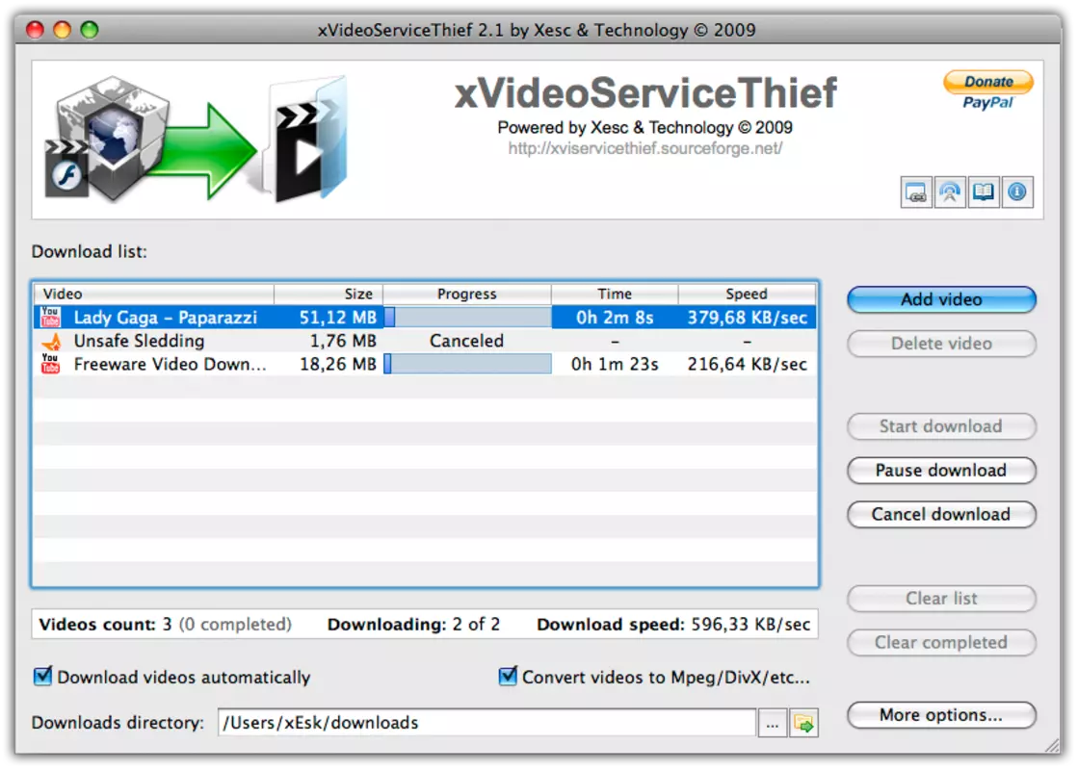Open the xviservicethief.sourceforge.net link
The width and height of the screenshot is (1078, 770).
point(644,148)
